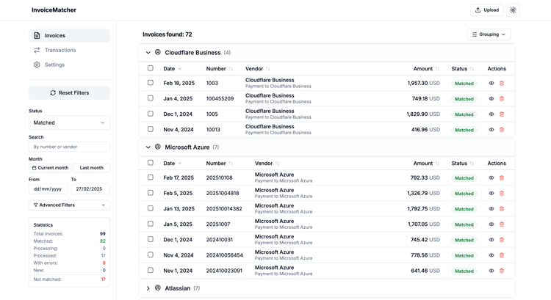Image resolution: width=551 pixels, height=300 pixels.
Task: Sort Azure table by Amount
Action: tap(426, 164)
